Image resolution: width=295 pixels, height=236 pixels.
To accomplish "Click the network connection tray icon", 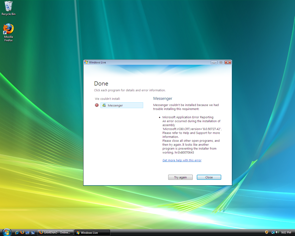I will (x=273, y=233).
